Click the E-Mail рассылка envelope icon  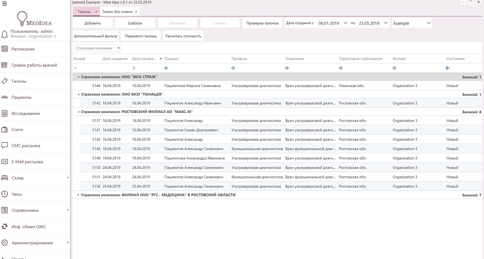point(5,162)
